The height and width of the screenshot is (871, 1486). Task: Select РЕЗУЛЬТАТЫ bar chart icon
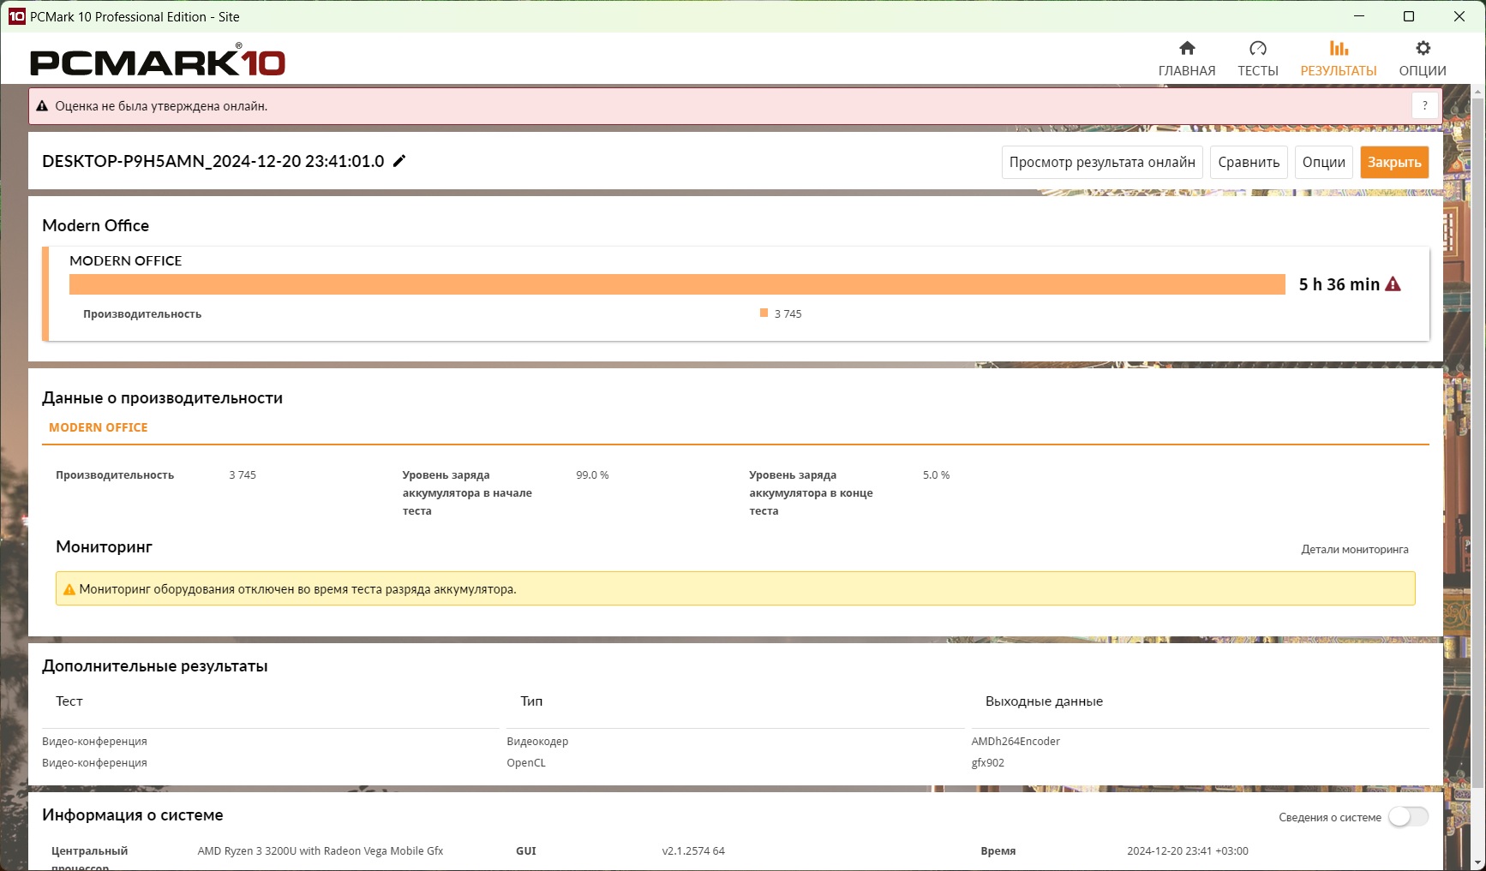click(x=1339, y=48)
